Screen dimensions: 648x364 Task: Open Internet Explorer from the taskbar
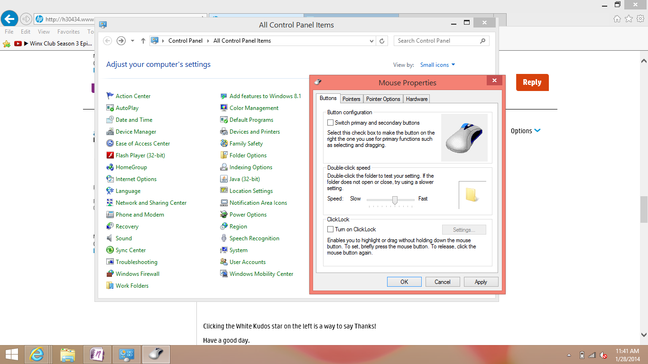pyautogui.click(x=37, y=355)
